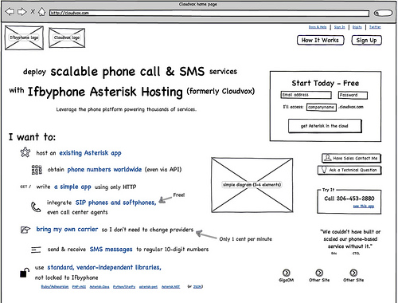
Task: Click the lightbulb icon on Ask a Technical Question
Action: coord(324,170)
